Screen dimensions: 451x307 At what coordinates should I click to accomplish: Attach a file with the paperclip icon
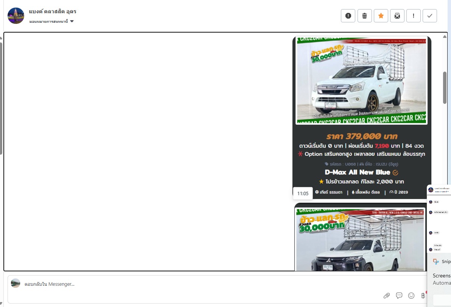387,296
